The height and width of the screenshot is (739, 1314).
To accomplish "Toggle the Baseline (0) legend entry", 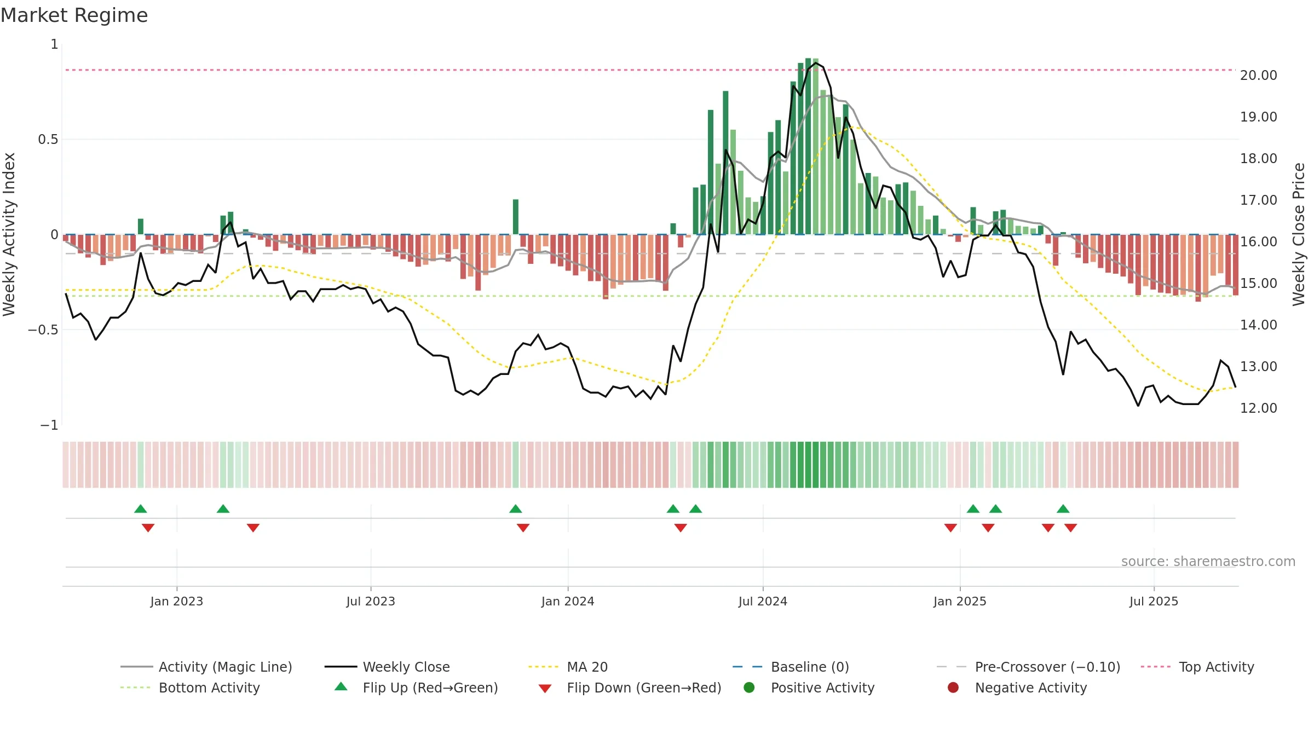I will coord(791,667).
